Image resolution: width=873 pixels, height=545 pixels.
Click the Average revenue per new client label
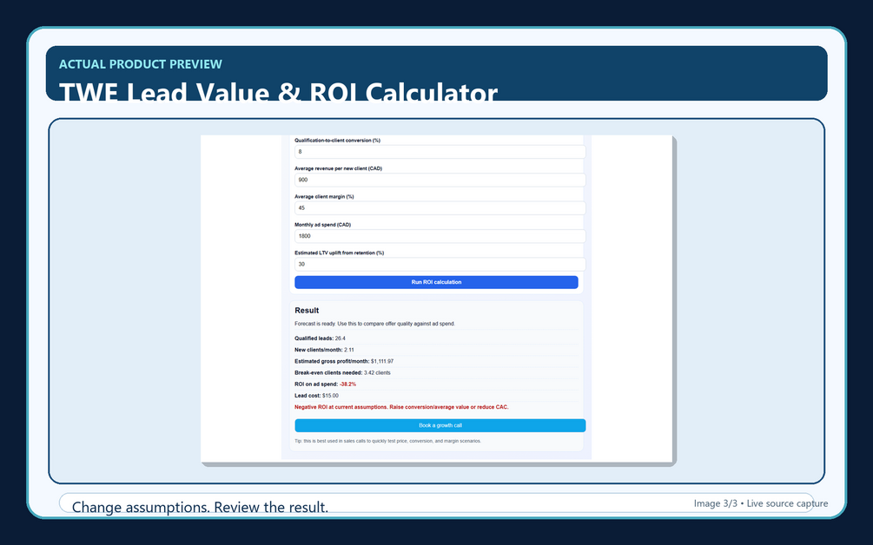point(339,168)
